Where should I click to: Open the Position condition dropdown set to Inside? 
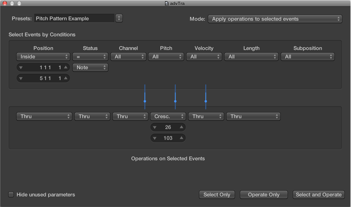click(x=43, y=57)
